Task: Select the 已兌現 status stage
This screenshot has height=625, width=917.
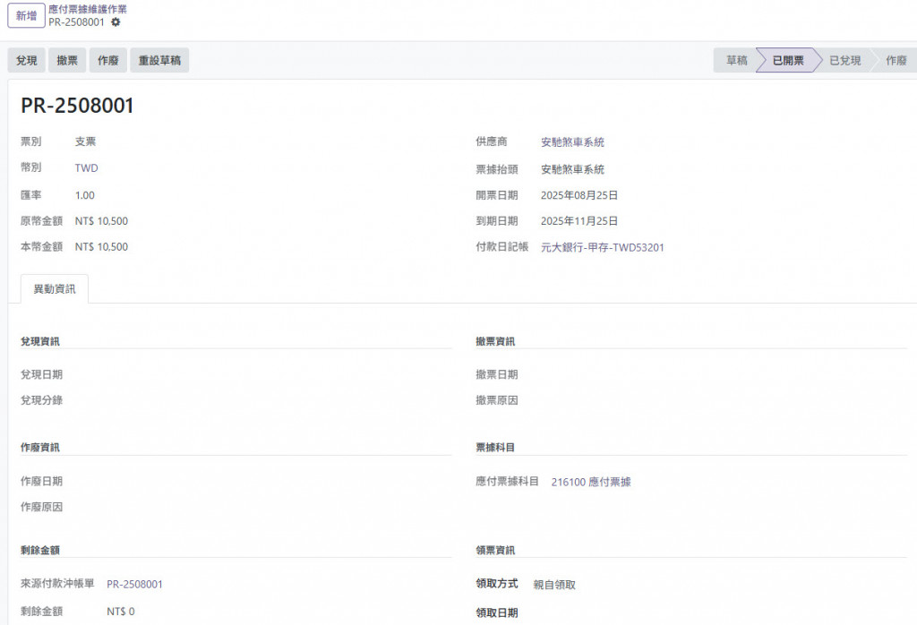Action: click(845, 60)
